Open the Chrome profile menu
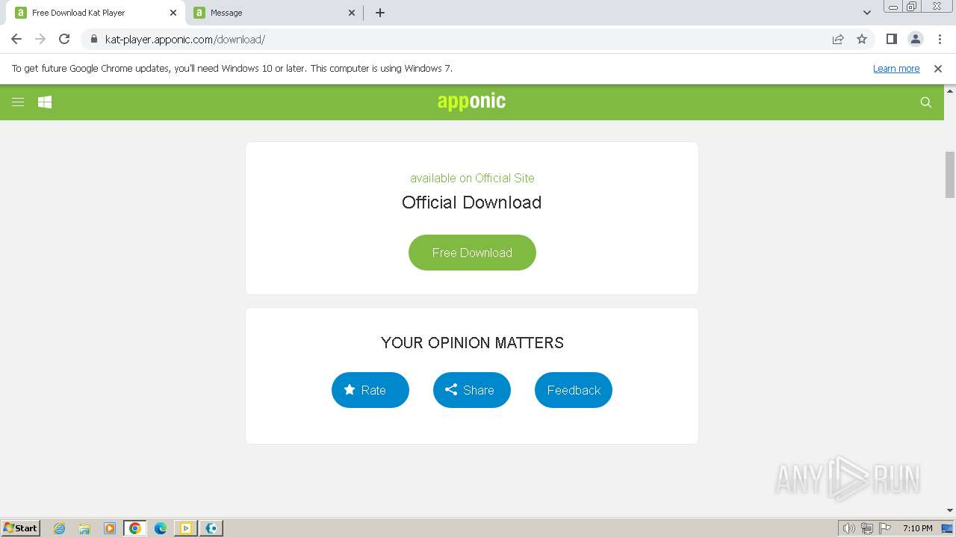 coord(915,39)
